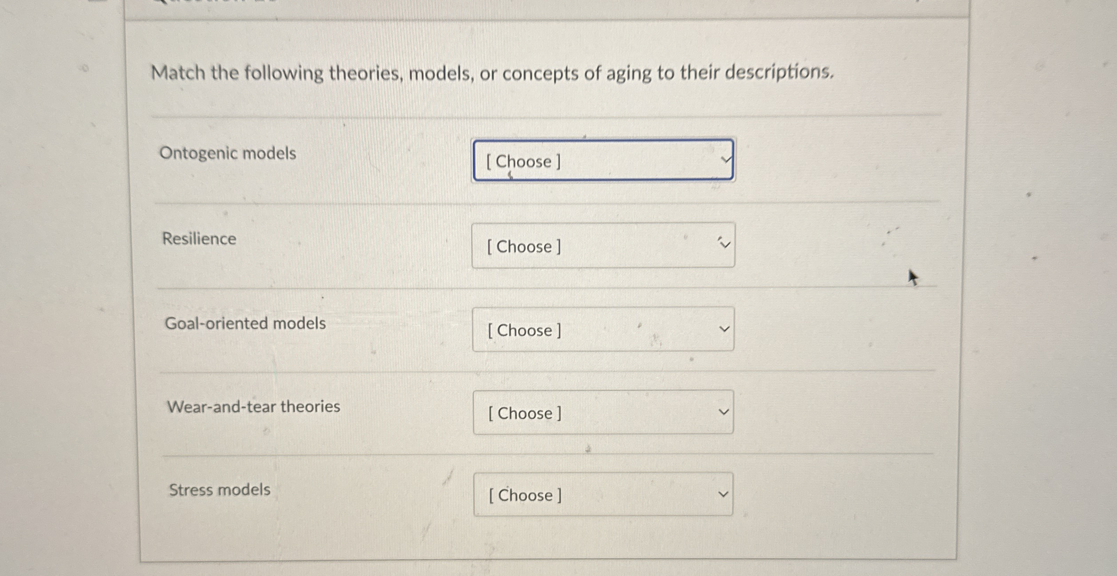Select the Wear-and-tear theories label
Screen dimensions: 1117x576
pyautogui.click(x=252, y=406)
